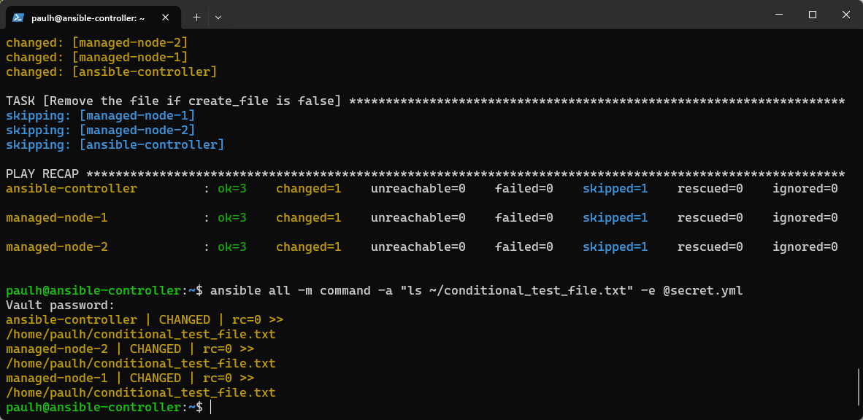The image size is (863, 420).
Task: Click the "managed-node-1 | CHANGED" result line
Action: coord(129,378)
